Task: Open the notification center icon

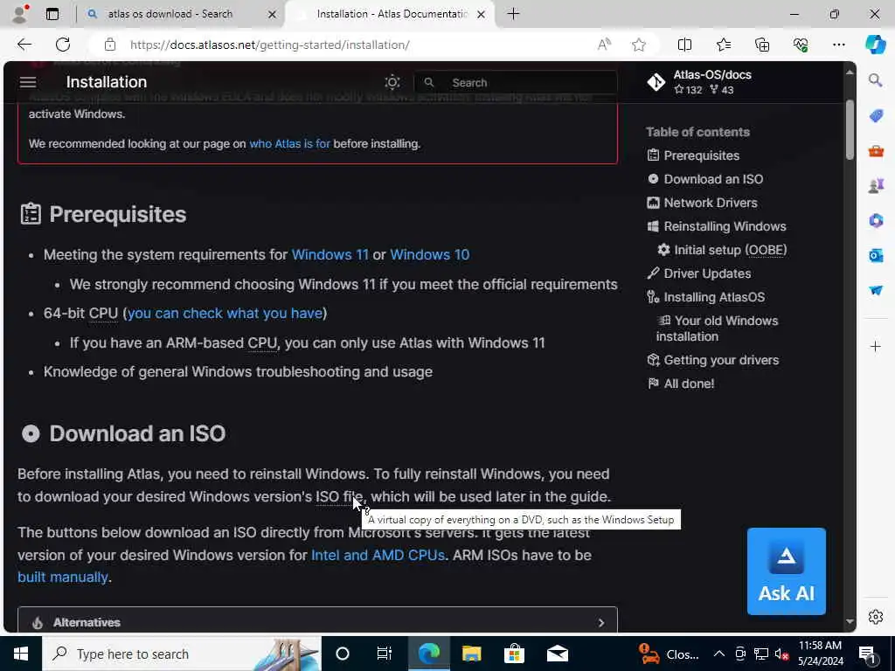Action: [867, 654]
